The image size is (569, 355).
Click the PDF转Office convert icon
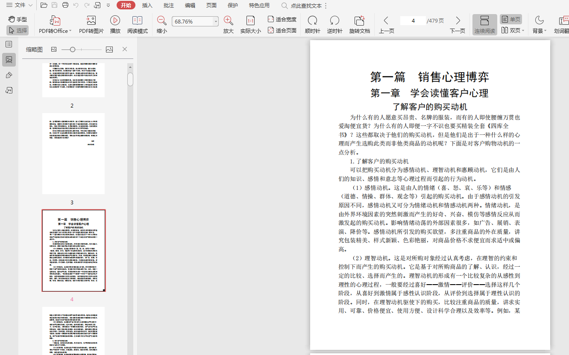[55, 20]
